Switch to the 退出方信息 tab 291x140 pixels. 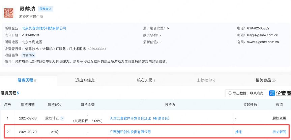86,80
